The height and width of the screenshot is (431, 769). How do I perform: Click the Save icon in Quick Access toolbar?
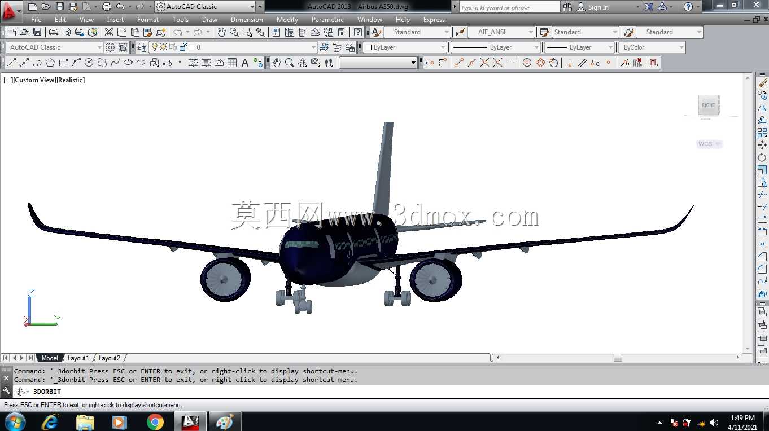59,7
